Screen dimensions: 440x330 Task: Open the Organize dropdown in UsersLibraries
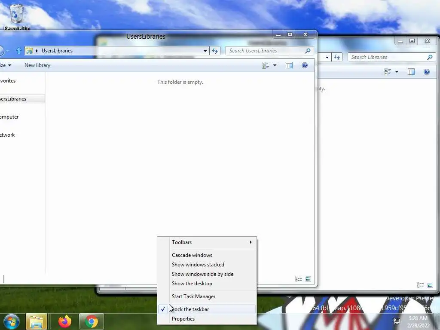[x=6, y=65]
